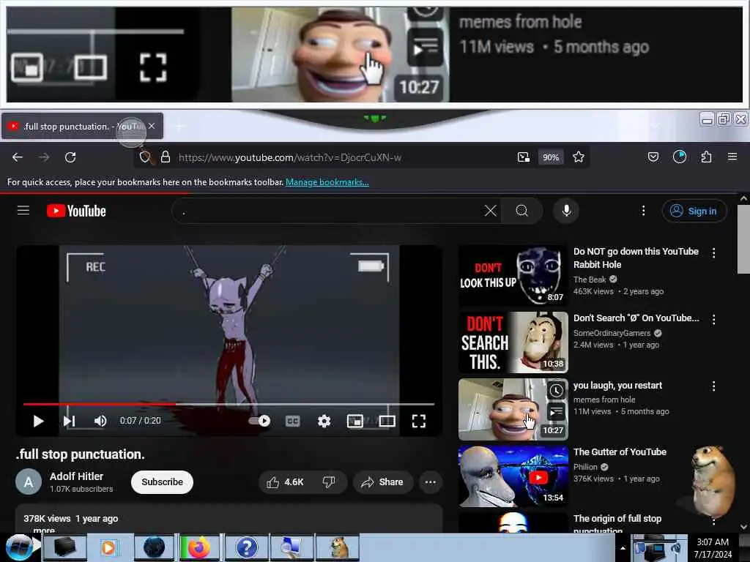Mute the video player volume
This screenshot has width=750, height=562.
100,421
